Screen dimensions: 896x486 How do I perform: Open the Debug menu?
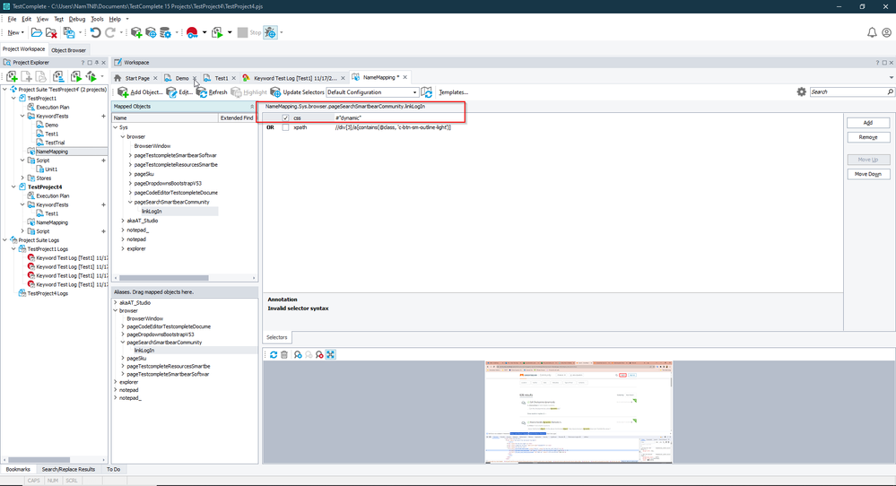click(77, 19)
